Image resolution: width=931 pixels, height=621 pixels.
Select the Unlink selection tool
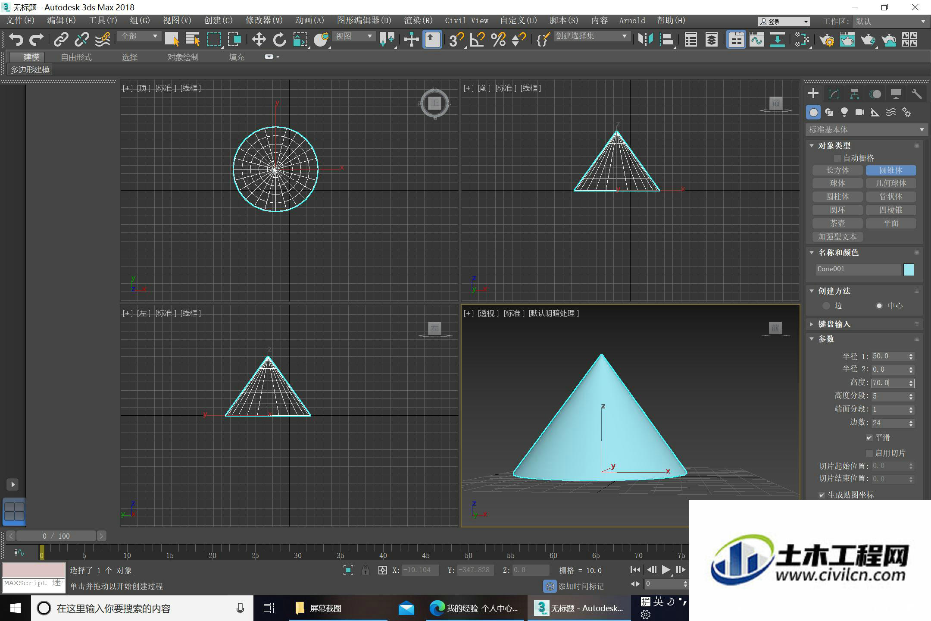click(81, 40)
